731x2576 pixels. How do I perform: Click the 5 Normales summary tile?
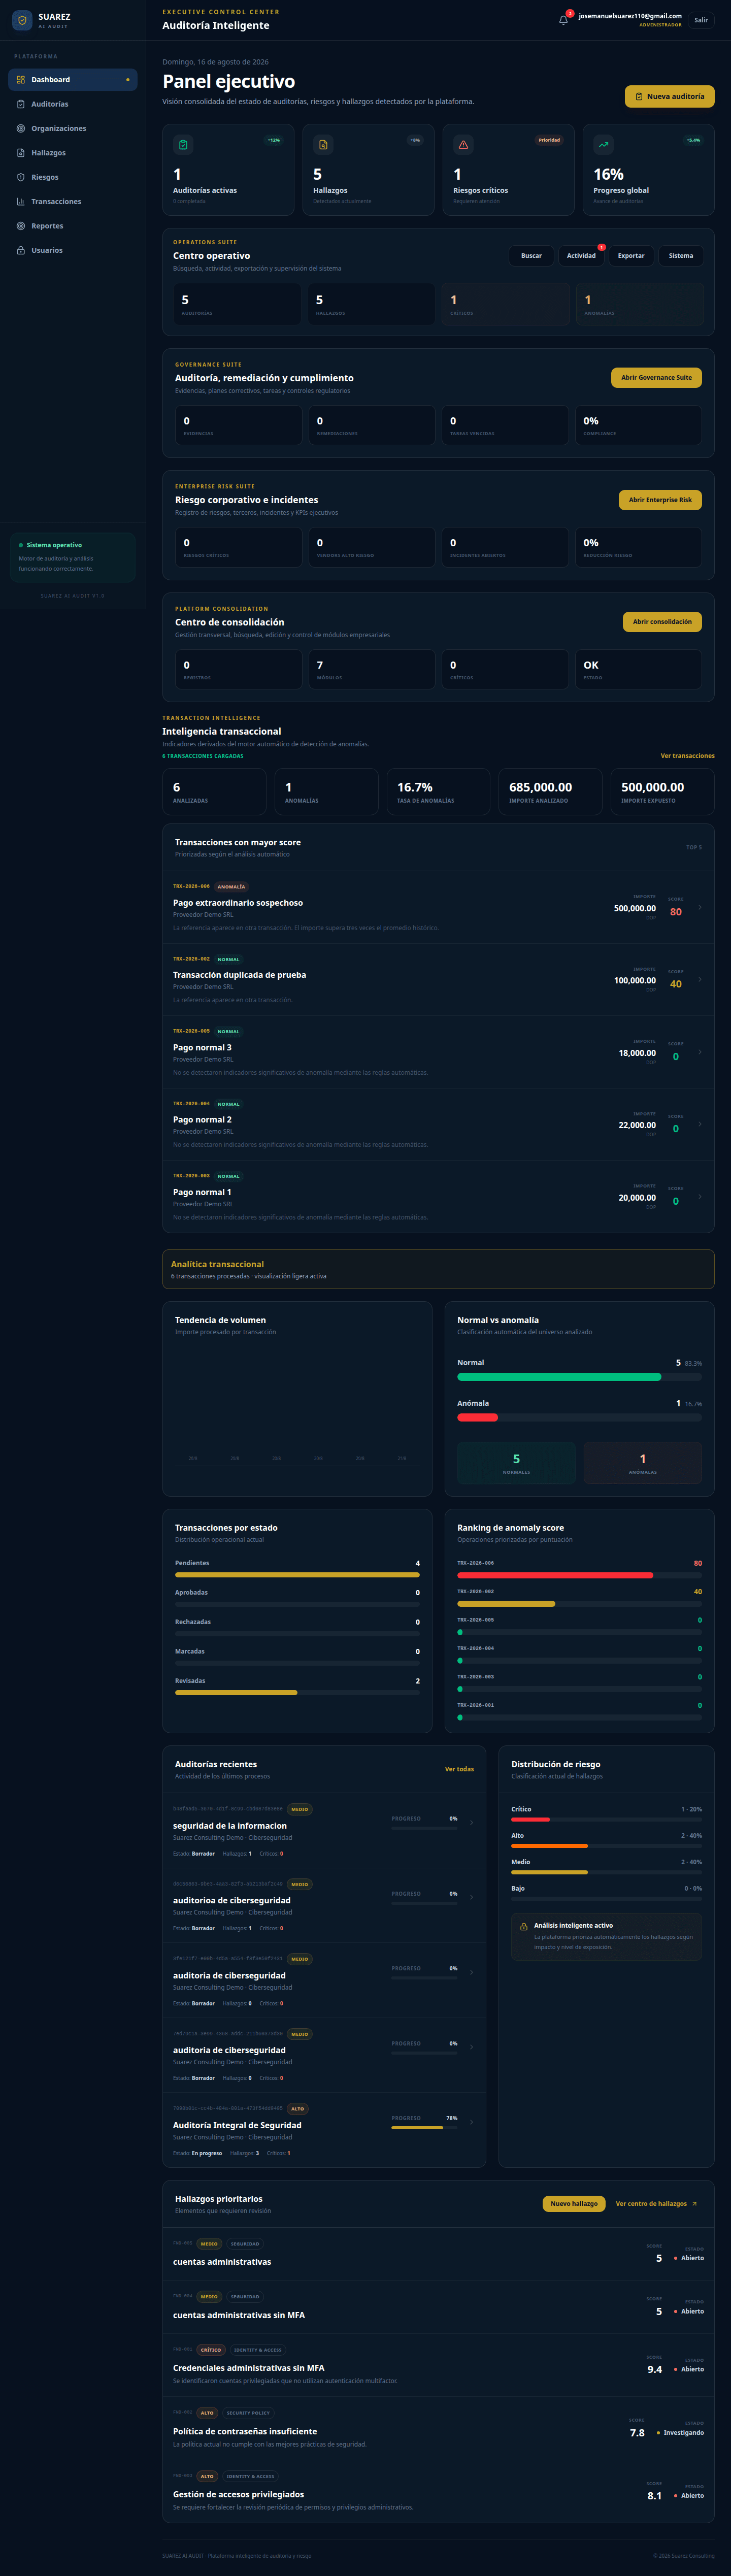(516, 1463)
